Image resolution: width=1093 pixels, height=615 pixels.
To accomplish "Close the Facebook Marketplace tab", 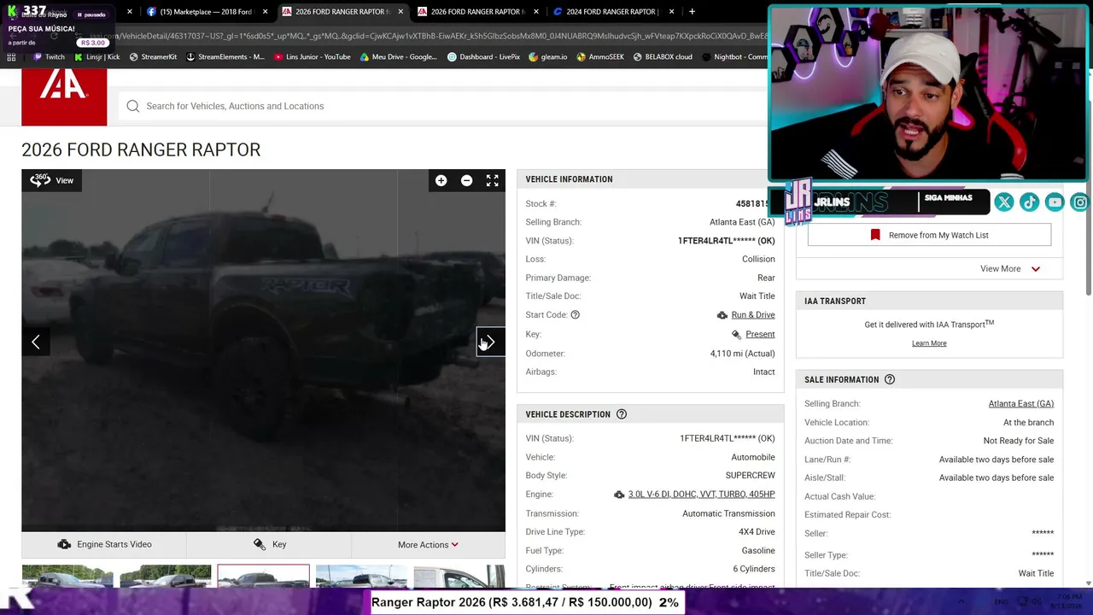I will [x=265, y=12].
